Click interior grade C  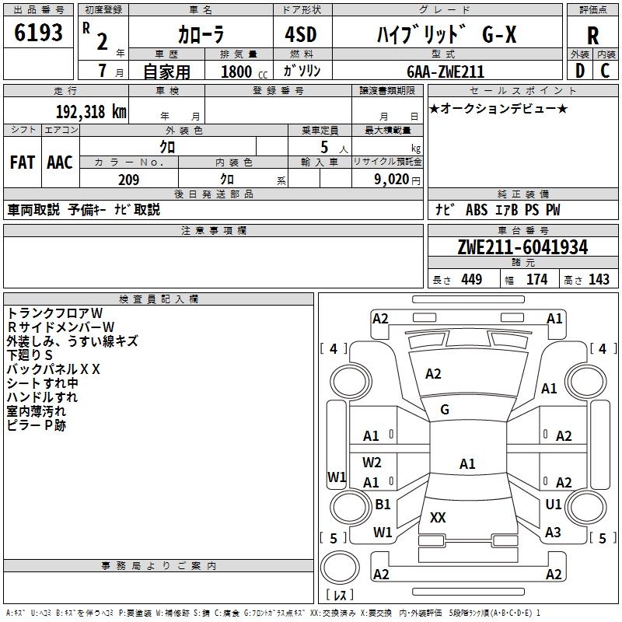point(605,71)
